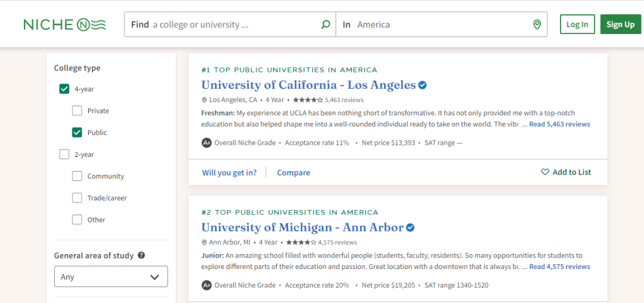The width and height of the screenshot is (644, 303).
Task: Click Net price $19,205 text
Action: [389, 285]
